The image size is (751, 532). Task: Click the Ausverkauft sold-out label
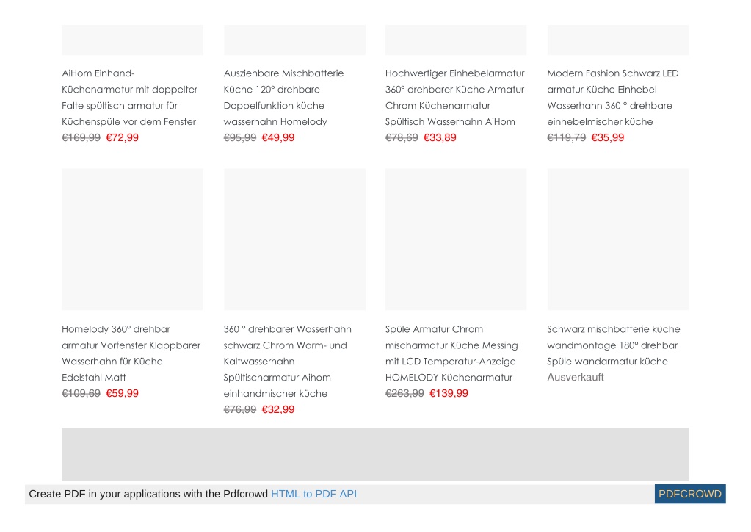tap(576, 377)
